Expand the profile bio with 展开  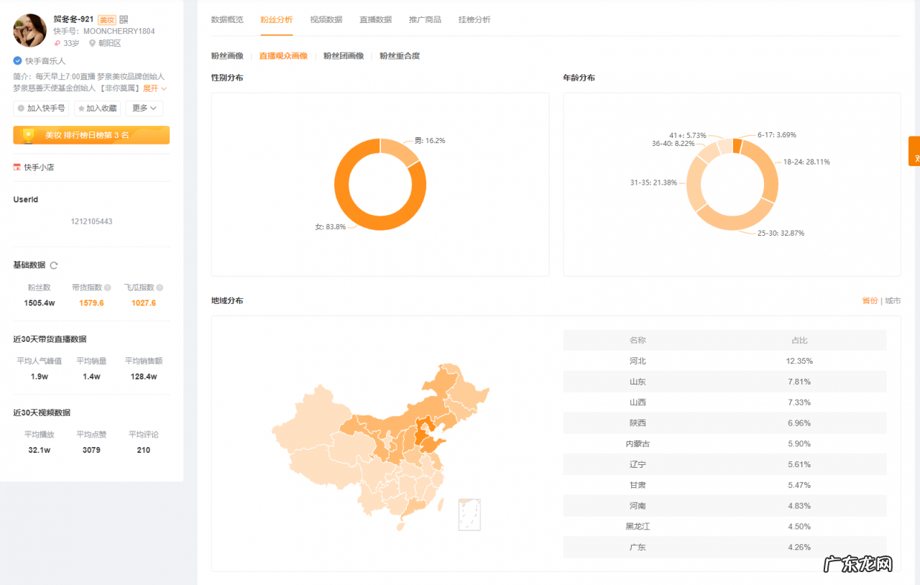point(154,88)
